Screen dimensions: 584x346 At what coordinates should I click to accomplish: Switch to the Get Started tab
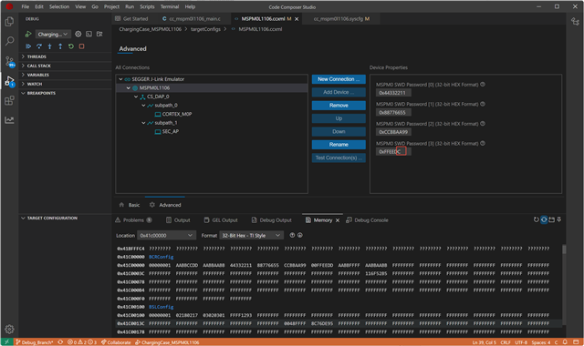point(131,18)
